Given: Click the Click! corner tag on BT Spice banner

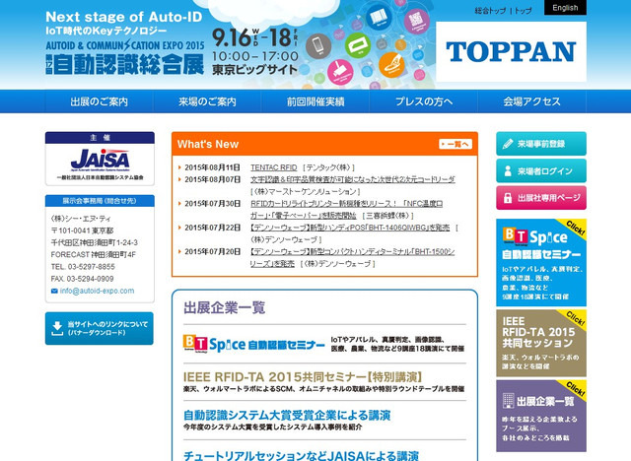Looking at the screenshot, I should click(x=575, y=229).
